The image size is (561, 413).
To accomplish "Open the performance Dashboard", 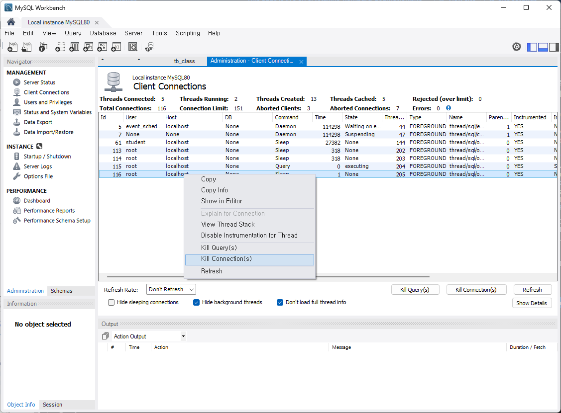I will 37,201.
